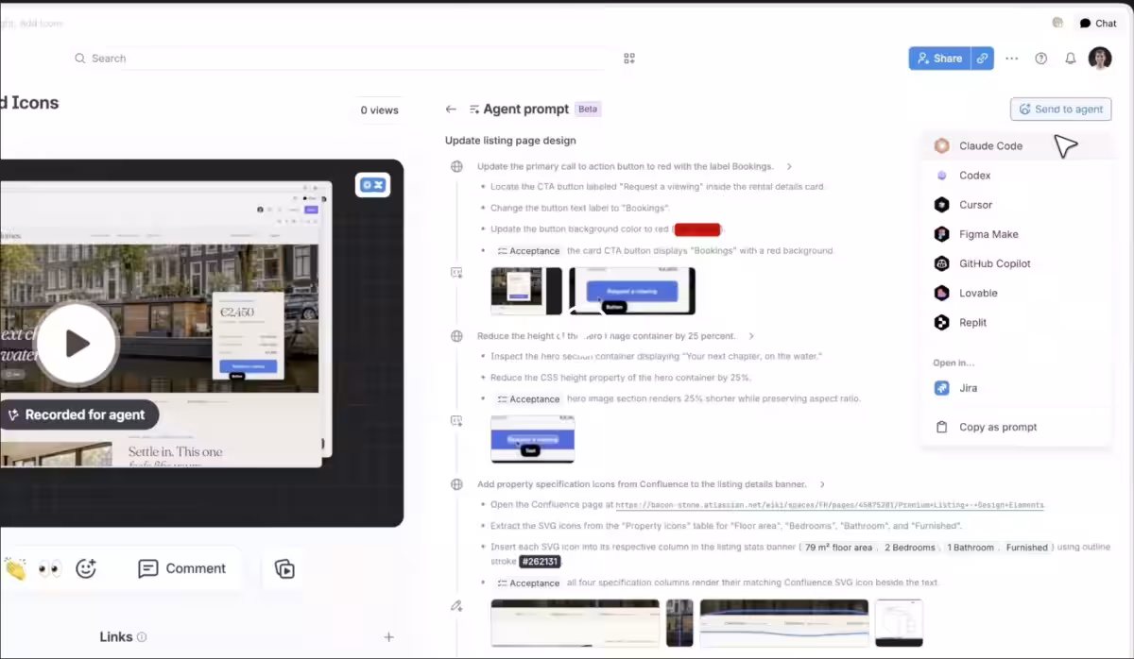Click the #262131 stroke color chip
Image resolution: width=1134 pixels, height=659 pixels.
pos(540,562)
